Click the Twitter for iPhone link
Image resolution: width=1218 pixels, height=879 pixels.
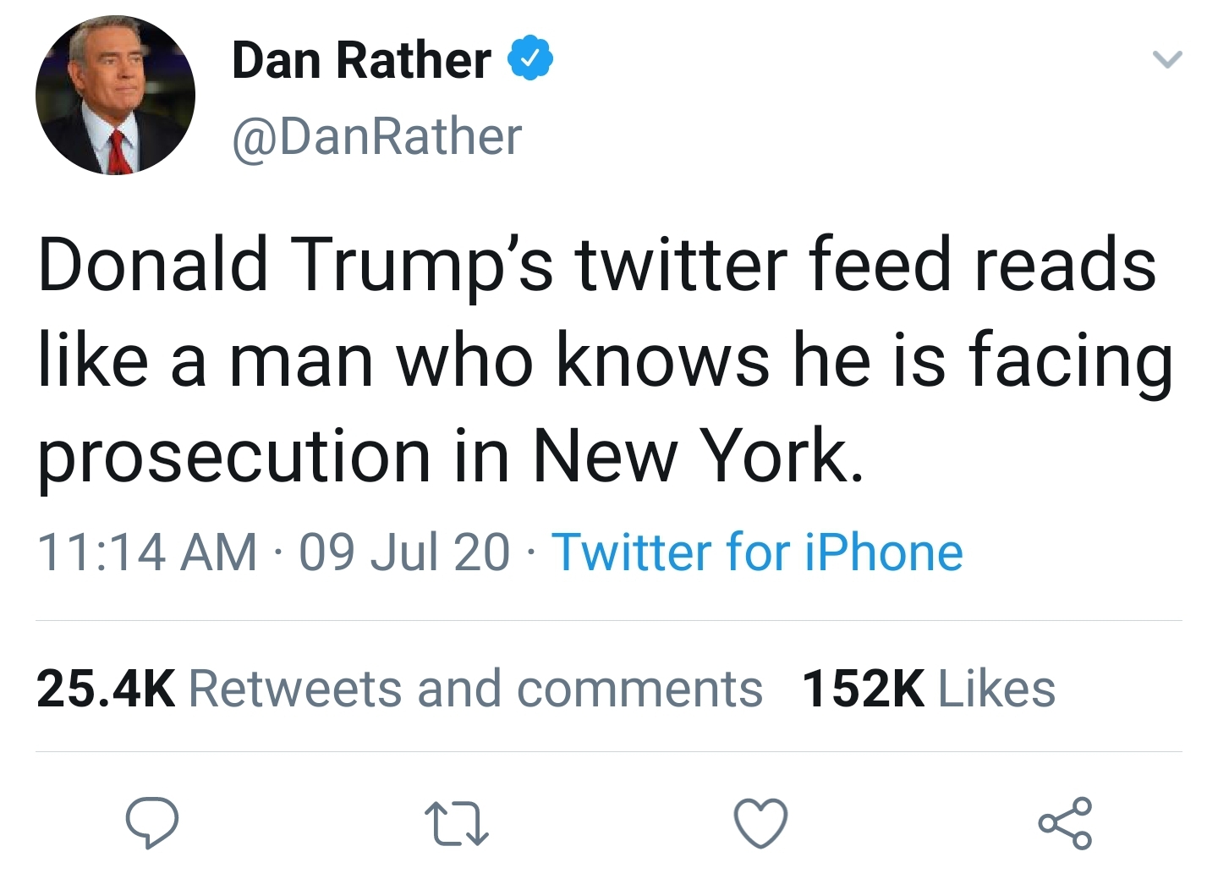coord(757,552)
